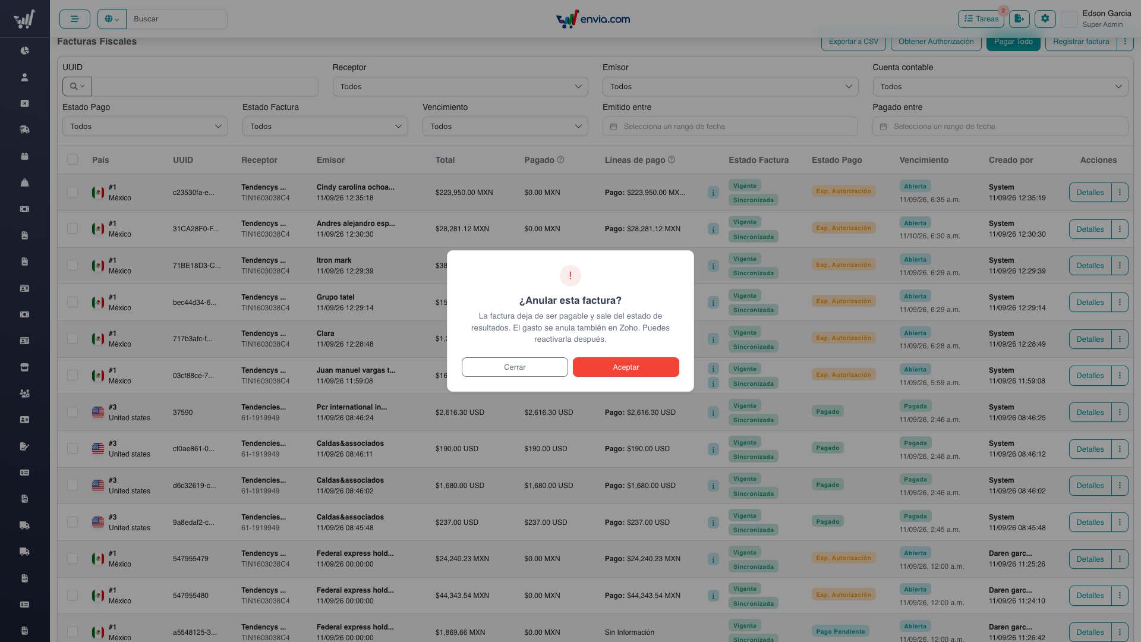Confirm annulment with the red Aceptar button

click(x=626, y=367)
